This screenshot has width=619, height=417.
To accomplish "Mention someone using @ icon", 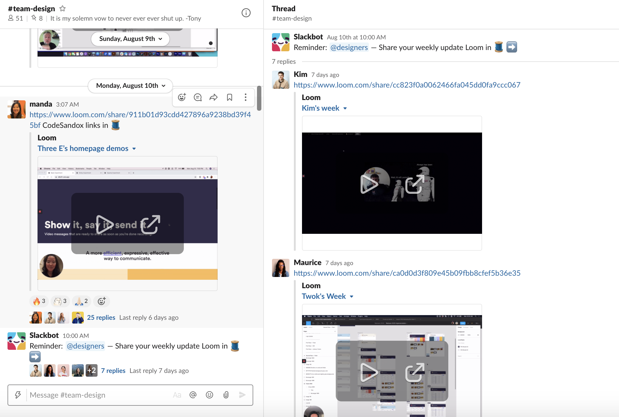I will (193, 395).
